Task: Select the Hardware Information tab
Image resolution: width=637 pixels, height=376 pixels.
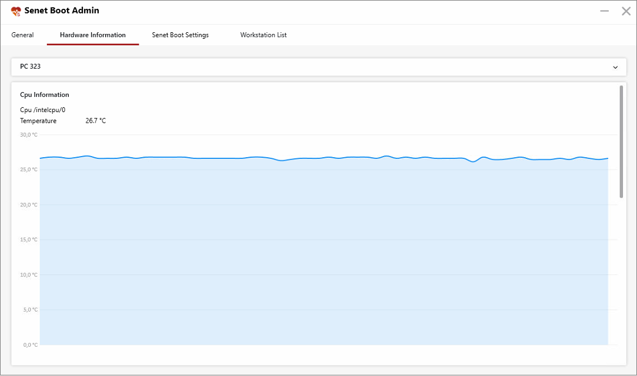Action: [93, 35]
